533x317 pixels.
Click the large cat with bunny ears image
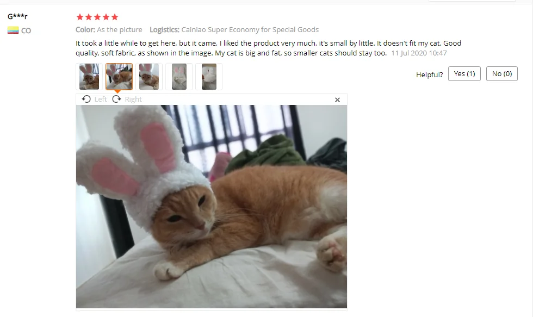coord(212,207)
